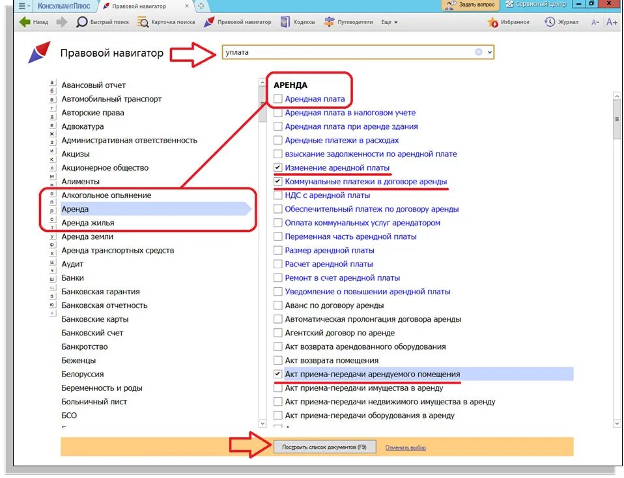
Task: Decrease font size with A- icon
Action: pos(595,22)
